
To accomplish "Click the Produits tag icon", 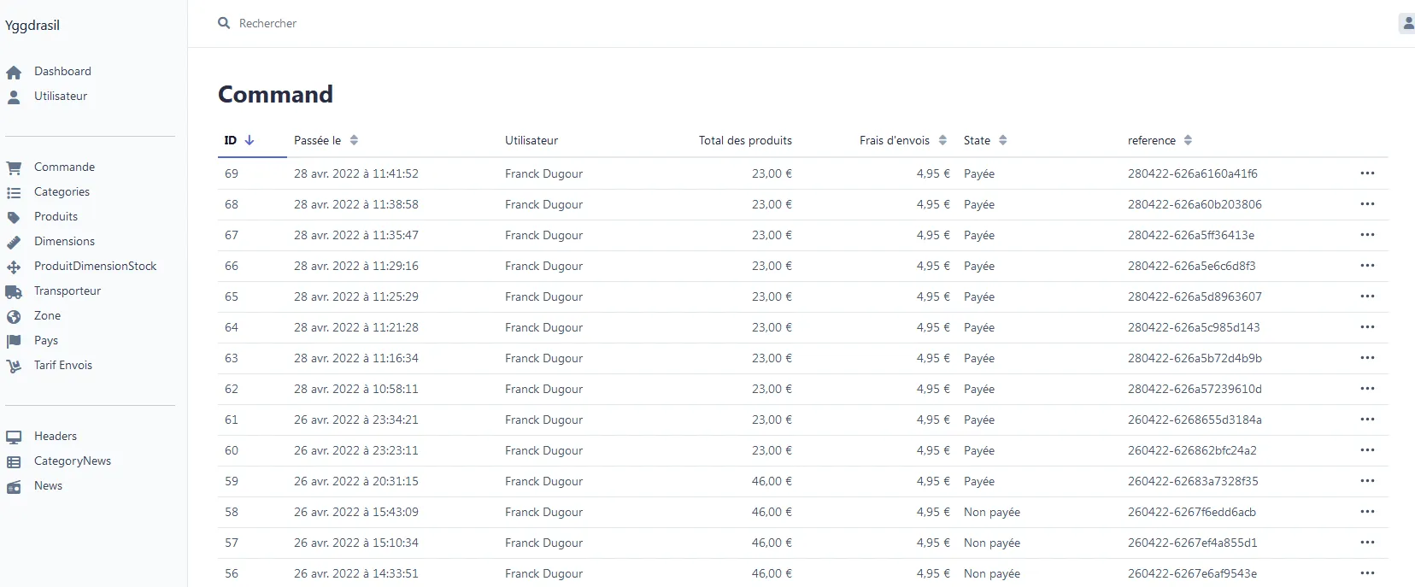I will [x=14, y=217].
